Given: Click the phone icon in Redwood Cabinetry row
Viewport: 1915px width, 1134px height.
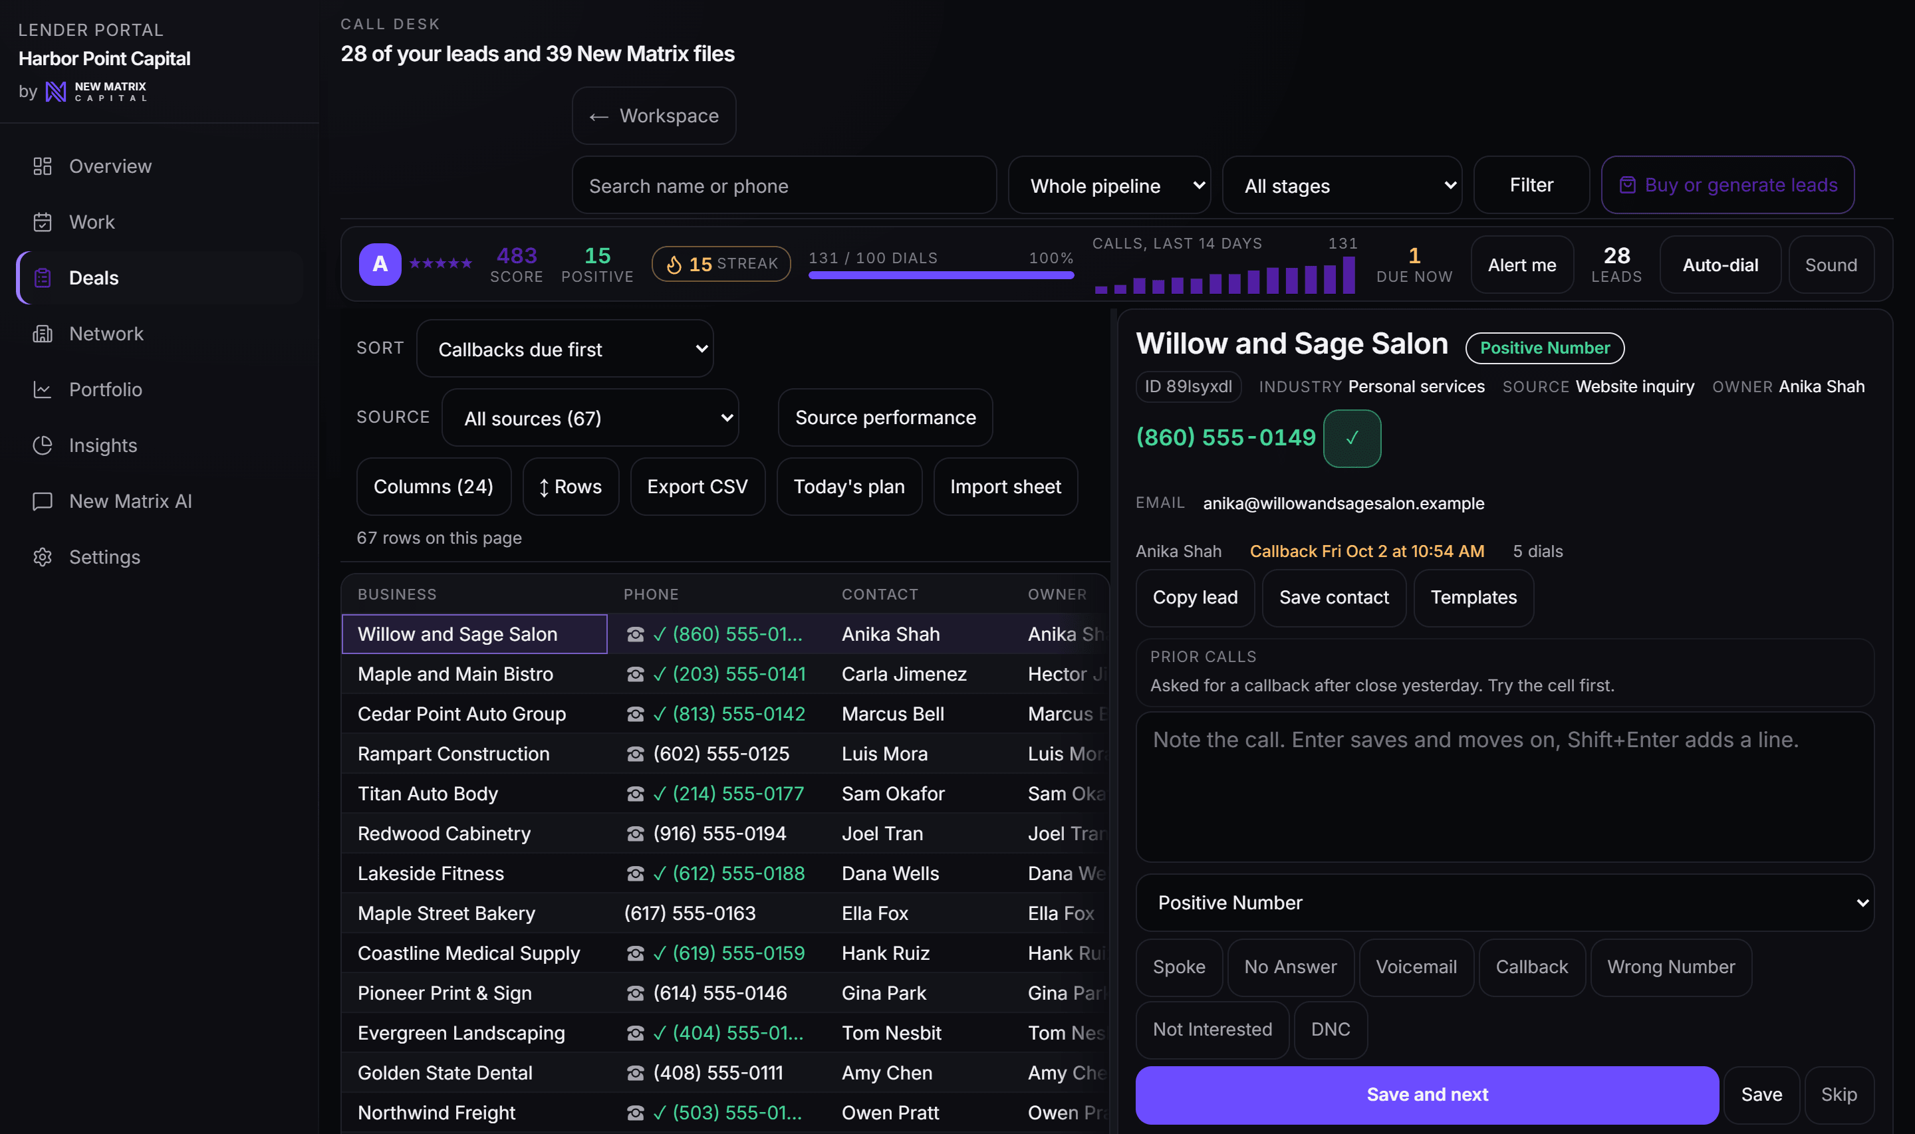Looking at the screenshot, I should [x=635, y=833].
